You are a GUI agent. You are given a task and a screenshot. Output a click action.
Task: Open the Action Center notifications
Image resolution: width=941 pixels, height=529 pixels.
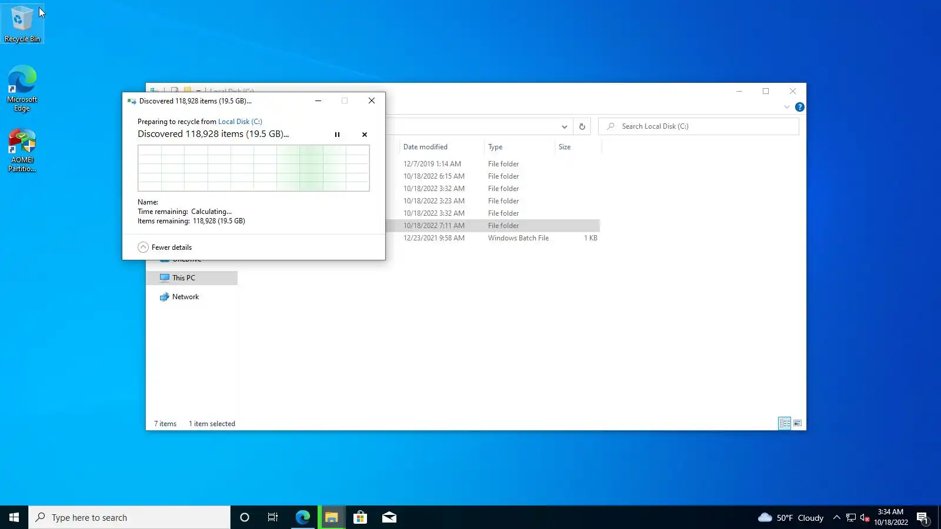923,517
